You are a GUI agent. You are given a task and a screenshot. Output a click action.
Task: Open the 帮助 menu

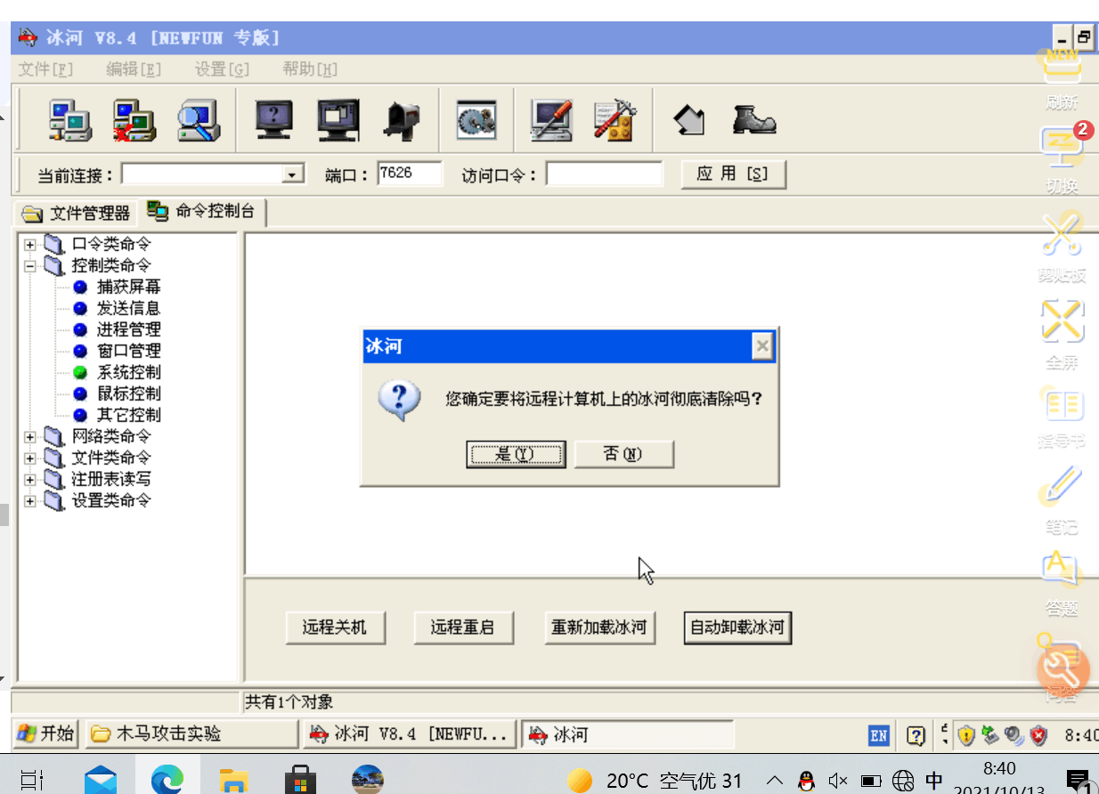(x=310, y=69)
